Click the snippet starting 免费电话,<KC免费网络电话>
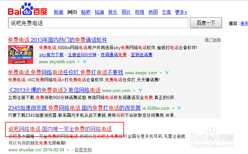248x154 pixels. (x=84, y=80)
